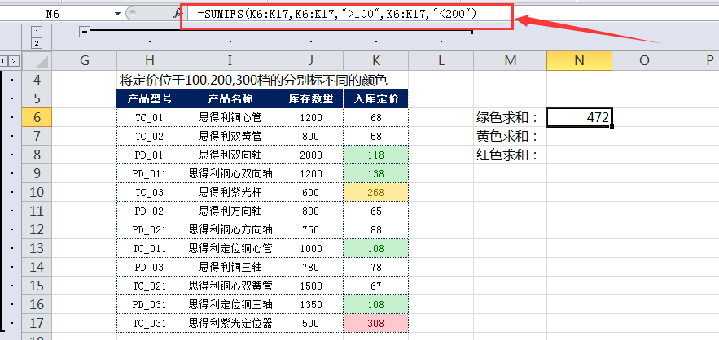Select cell 思得利紫光定位器
The width and height of the screenshot is (719, 340).
point(230,323)
